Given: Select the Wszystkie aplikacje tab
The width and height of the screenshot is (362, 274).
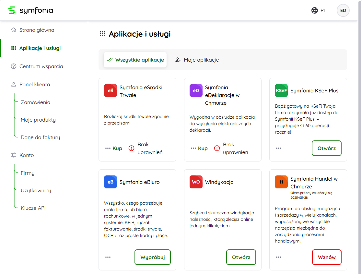Looking at the screenshot, I should tap(135, 60).
